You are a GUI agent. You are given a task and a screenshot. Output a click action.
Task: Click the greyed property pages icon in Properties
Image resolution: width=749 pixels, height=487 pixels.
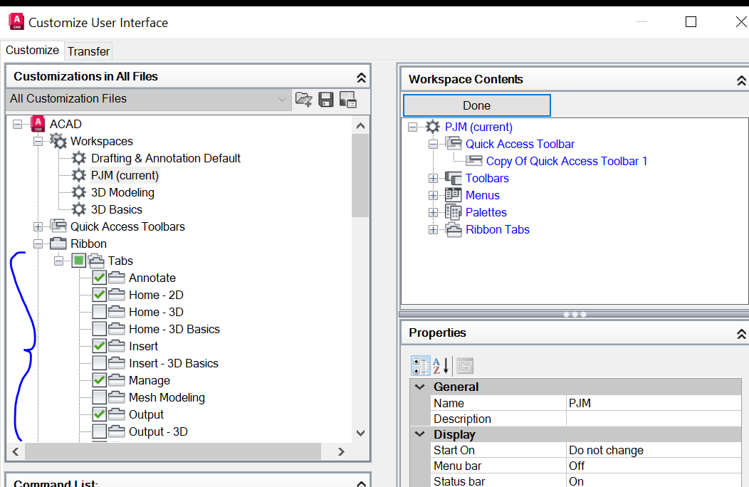pos(465,366)
